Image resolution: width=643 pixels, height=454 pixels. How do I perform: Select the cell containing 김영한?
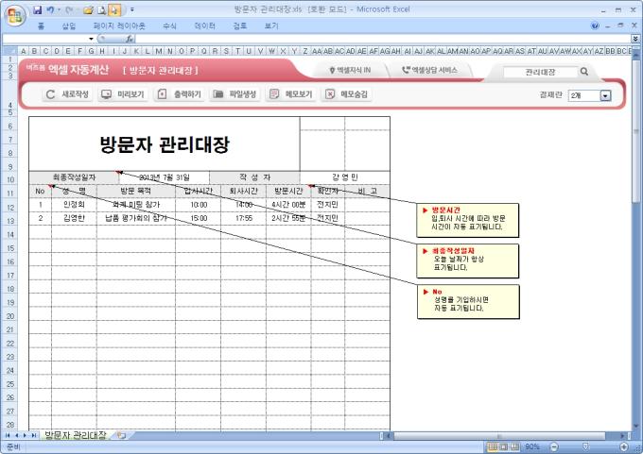[74, 218]
